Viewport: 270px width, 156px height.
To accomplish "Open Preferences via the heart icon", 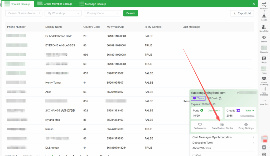I will 200,126.
